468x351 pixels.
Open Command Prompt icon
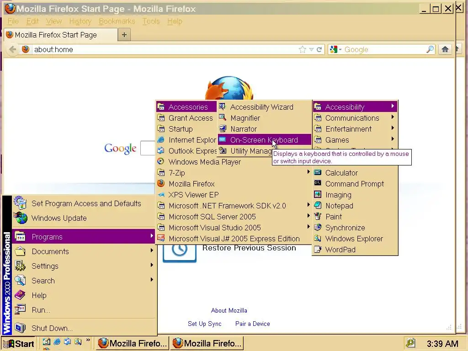coord(318,183)
